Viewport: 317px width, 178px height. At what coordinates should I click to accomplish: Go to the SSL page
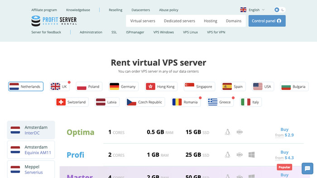click(114, 32)
